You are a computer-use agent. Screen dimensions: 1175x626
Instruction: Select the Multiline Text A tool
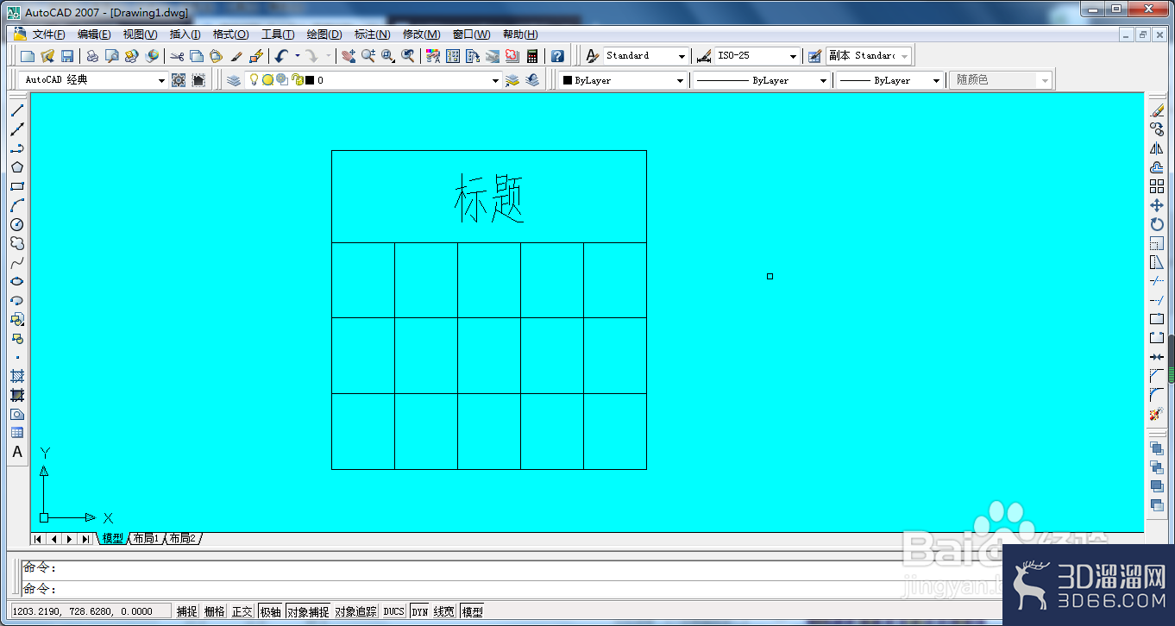click(17, 452)
